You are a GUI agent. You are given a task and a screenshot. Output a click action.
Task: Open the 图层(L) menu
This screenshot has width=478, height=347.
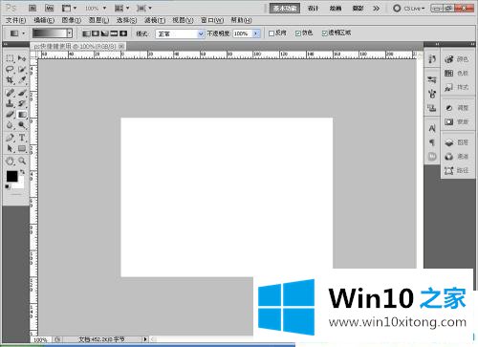98,20
